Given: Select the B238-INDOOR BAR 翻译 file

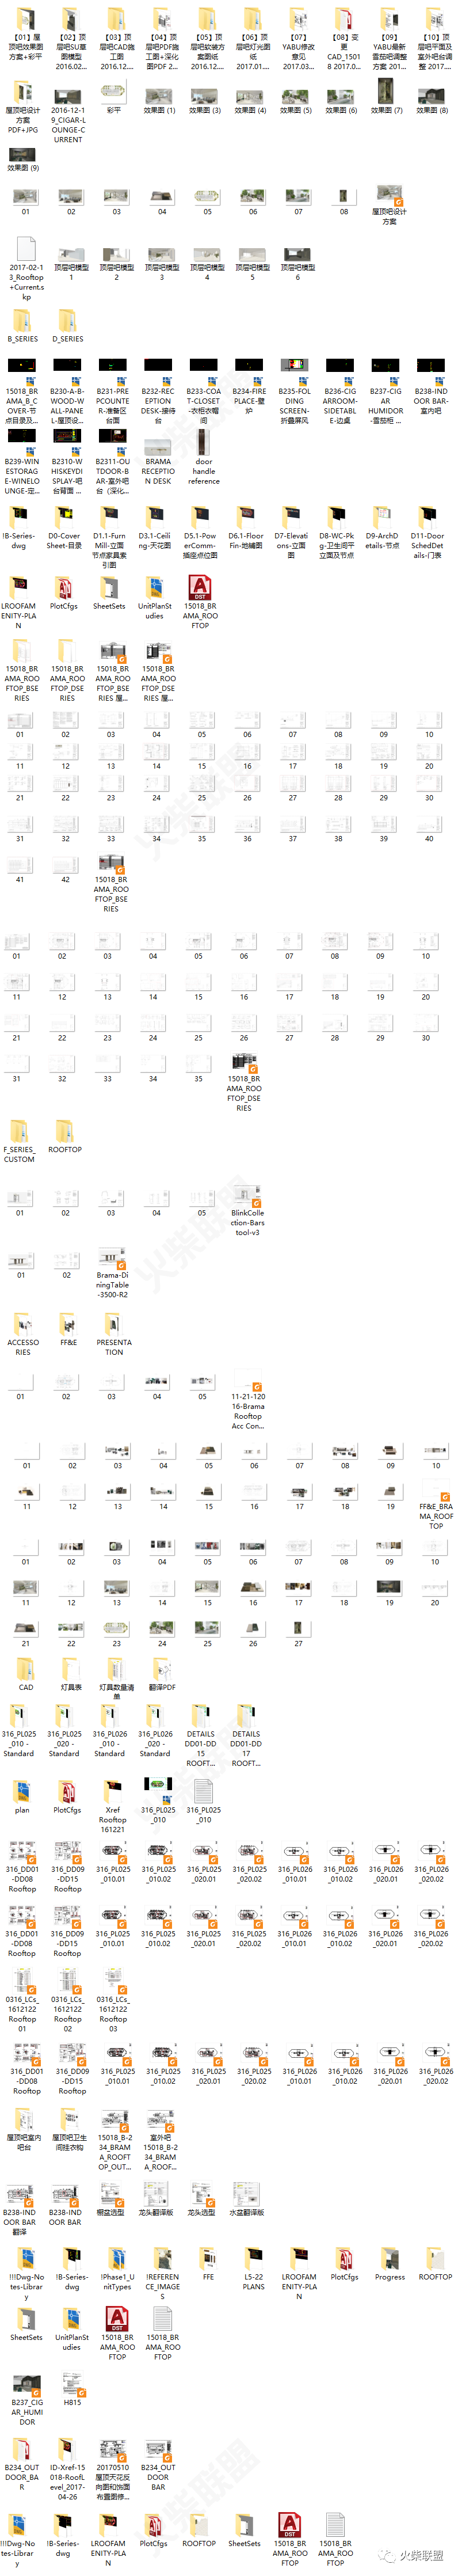Looking at the screenshot, I should [x=20, y=2209].
